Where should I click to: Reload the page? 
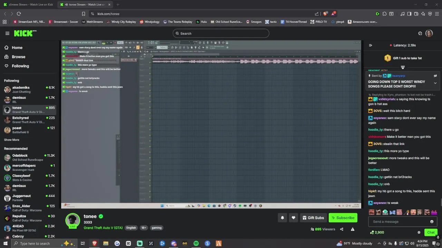click(x=19, y=14)
